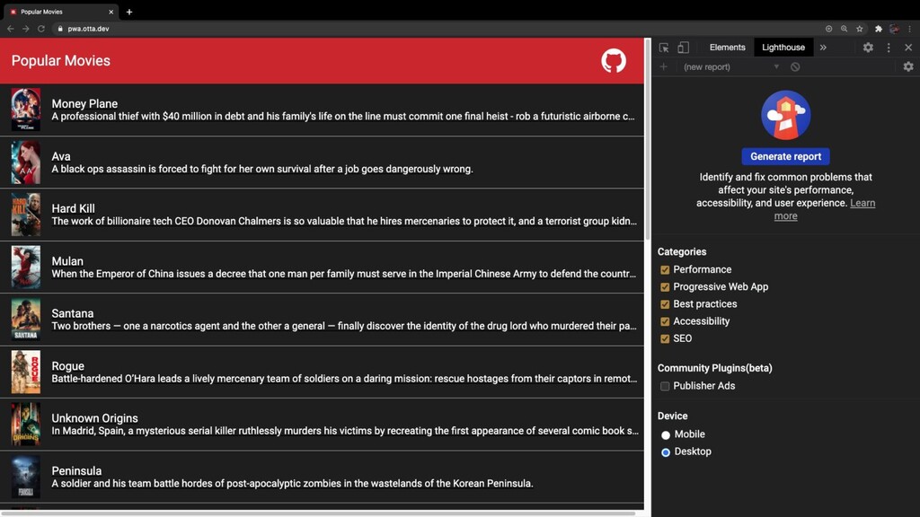Viewport: 920px width, 517px height.
Task: Open a new browser tab
Action: (129, 12)
